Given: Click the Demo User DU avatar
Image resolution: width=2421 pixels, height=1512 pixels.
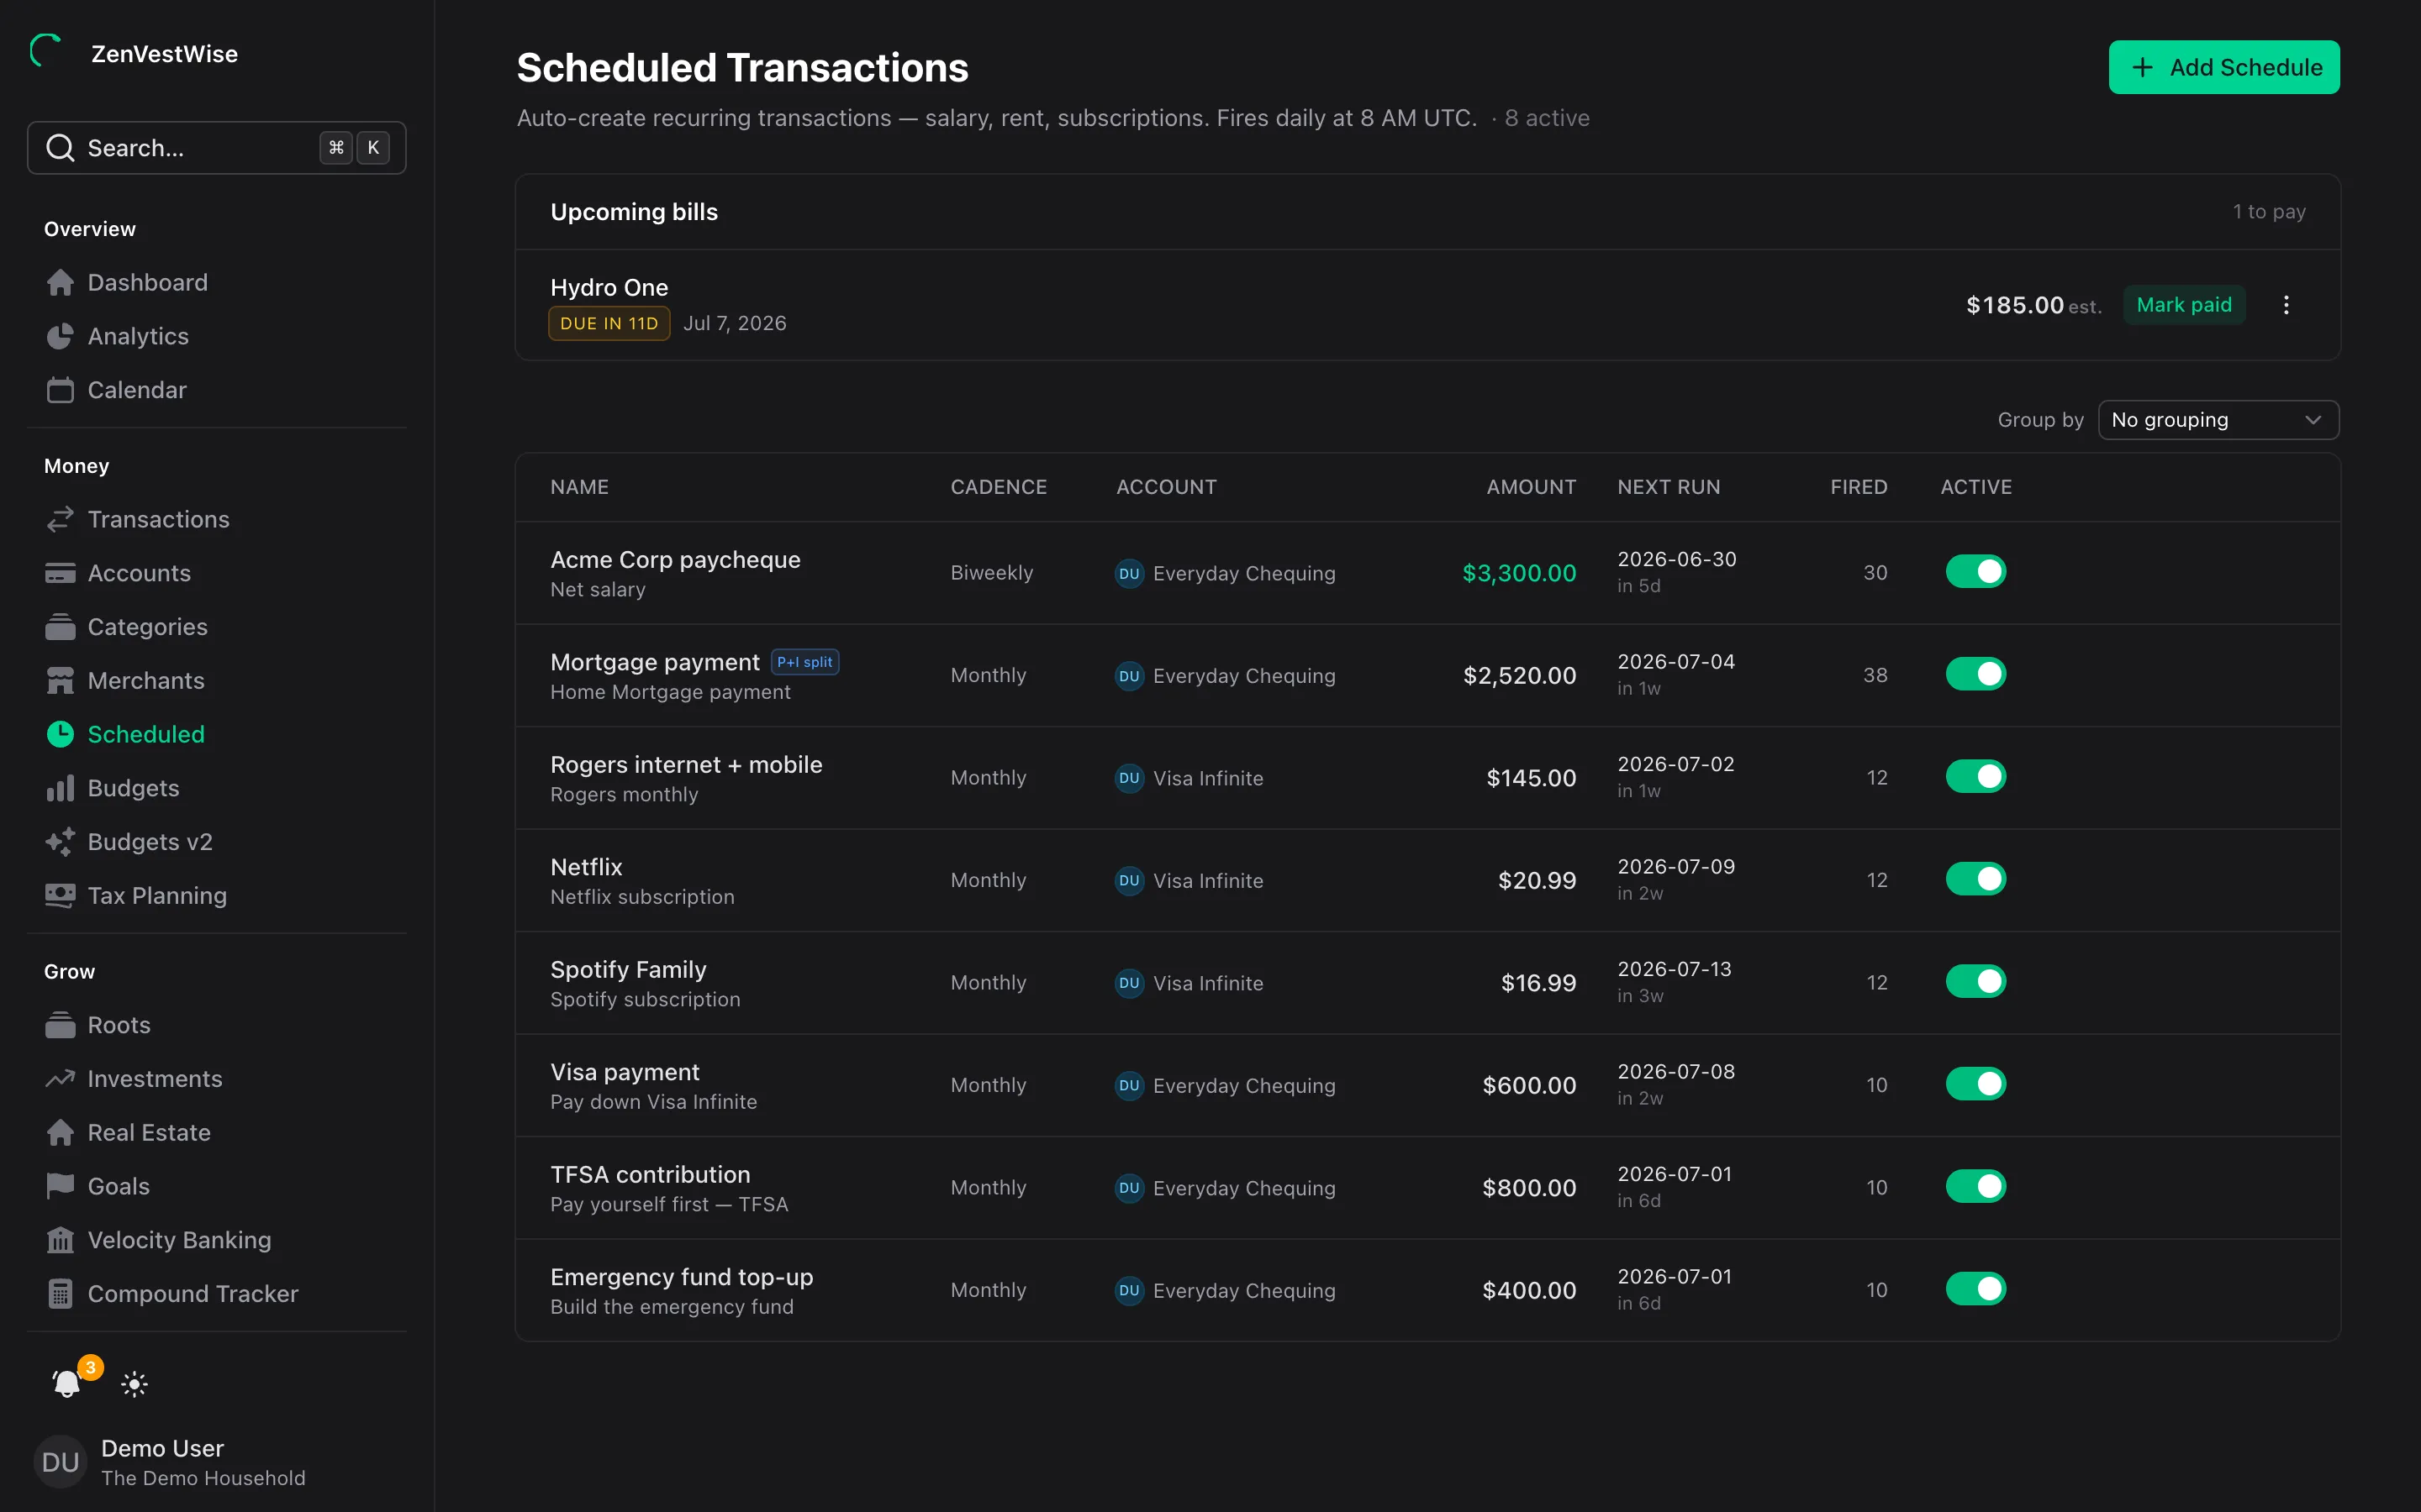Looking at the screenshot, I should tap(60, 1462).
